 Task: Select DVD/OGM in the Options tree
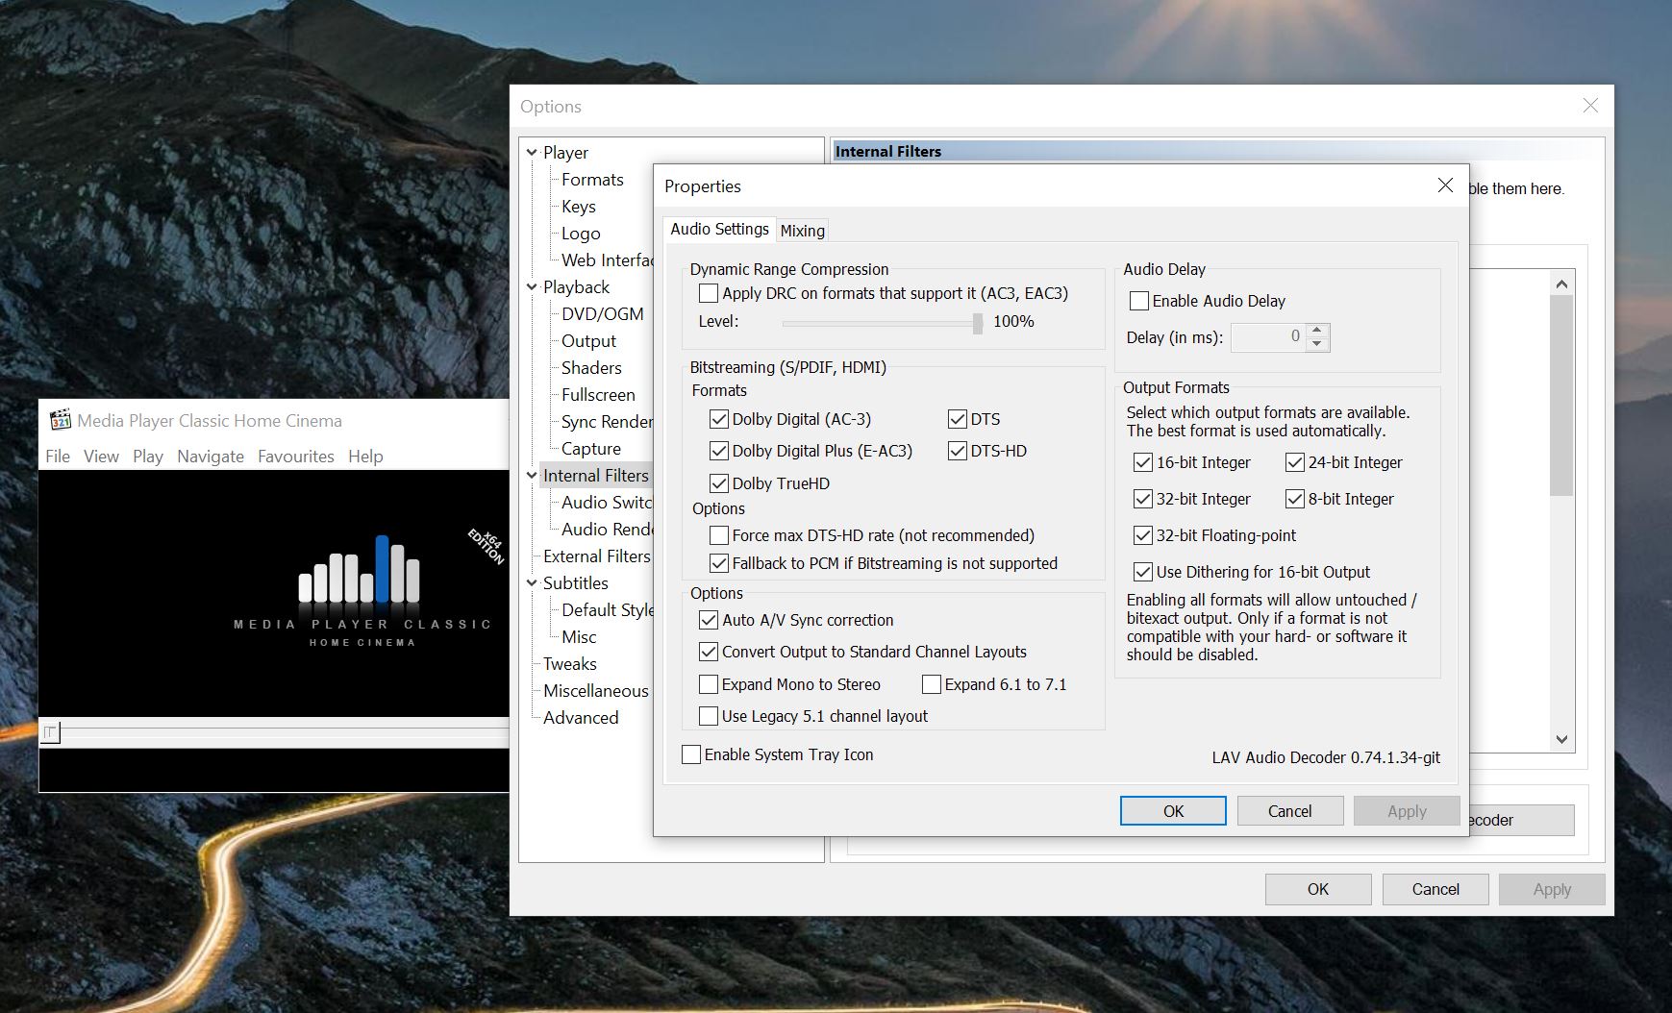coord(603,313)
